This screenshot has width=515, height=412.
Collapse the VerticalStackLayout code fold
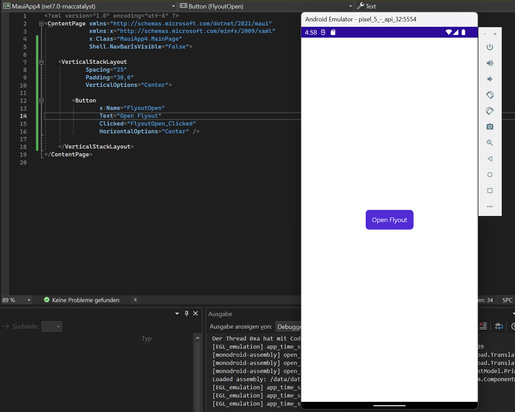click(41, 62)
